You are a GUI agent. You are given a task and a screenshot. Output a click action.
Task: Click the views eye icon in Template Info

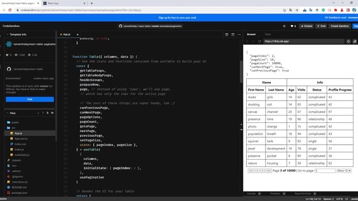coord(16,55)
